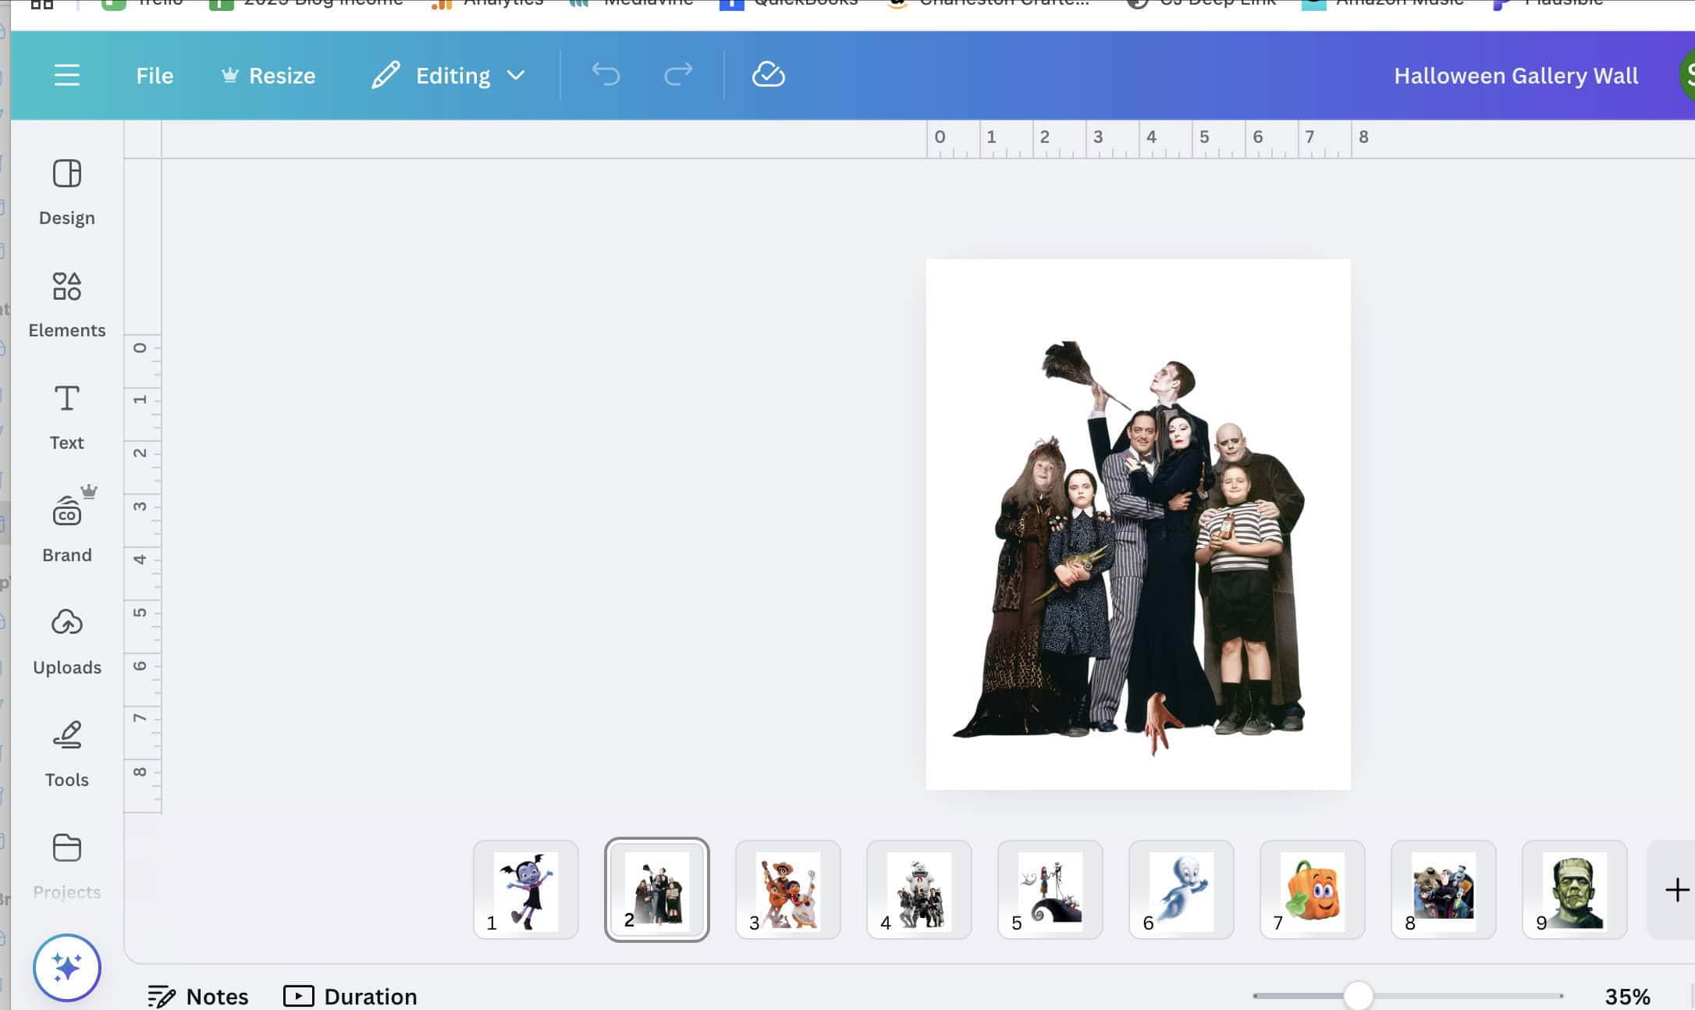Click the undo arrow
Viewport: 1695px width, 1010px height.
606,75
